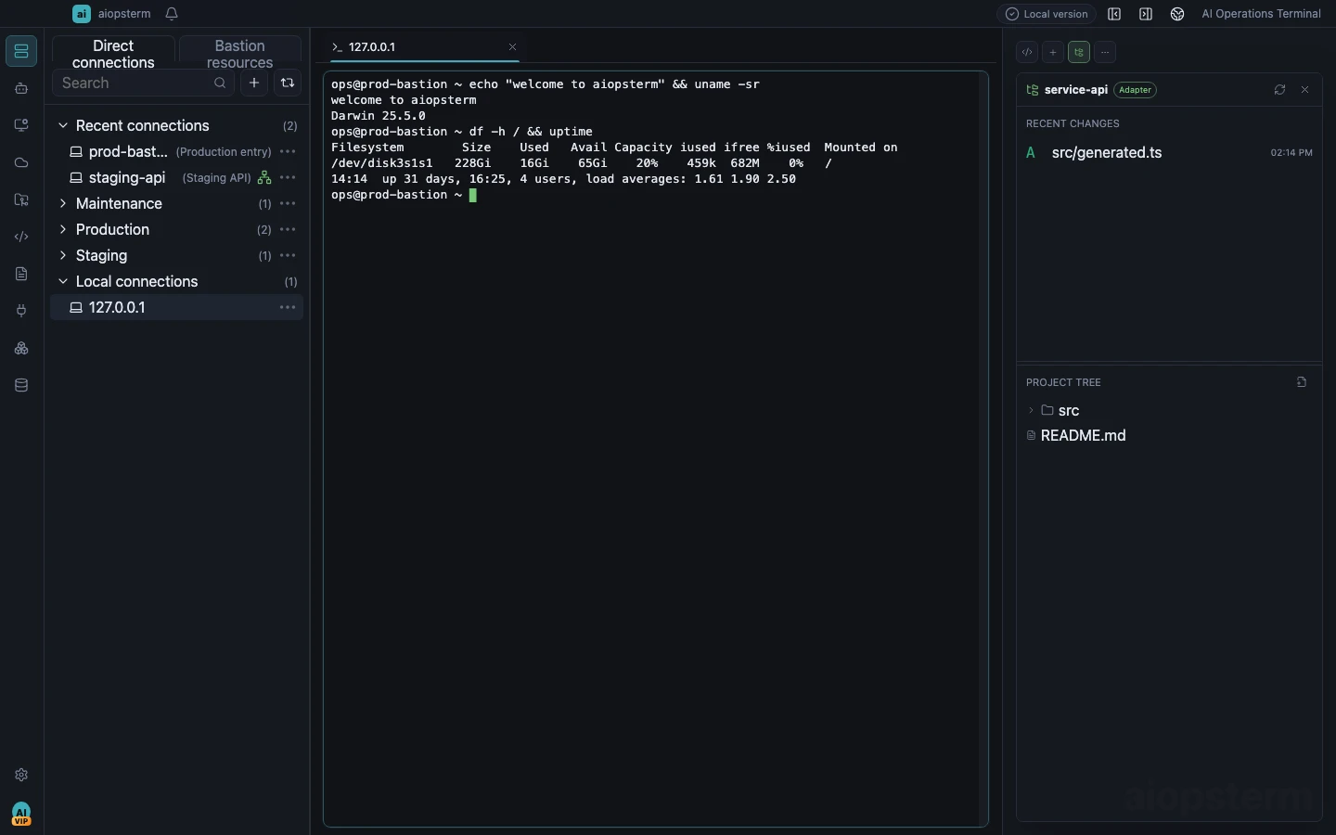
Task: Click green network icon on staging-api row
Action: [264, 177]
